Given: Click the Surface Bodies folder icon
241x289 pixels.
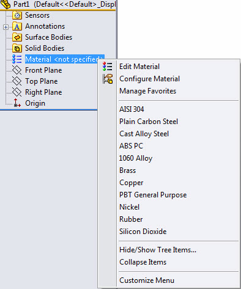Looking at the screenshot, I should tap(17, 37).
